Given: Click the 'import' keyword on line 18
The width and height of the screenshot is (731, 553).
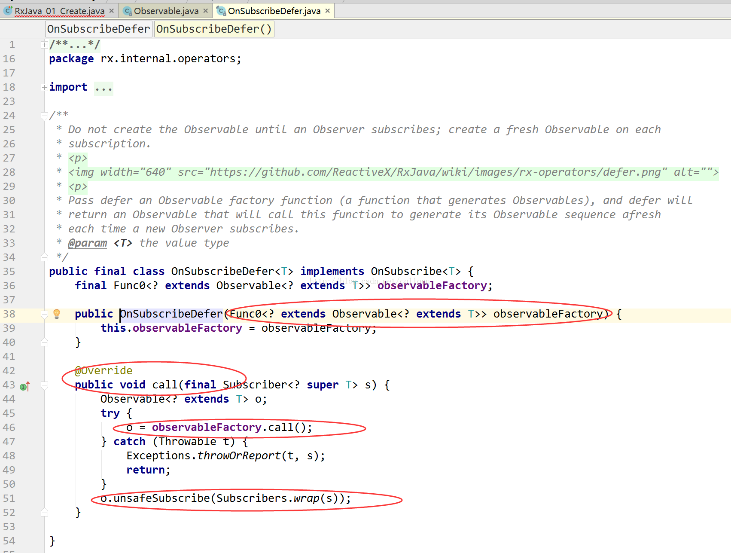Looking at the screenshot, I should coord(68,87).
